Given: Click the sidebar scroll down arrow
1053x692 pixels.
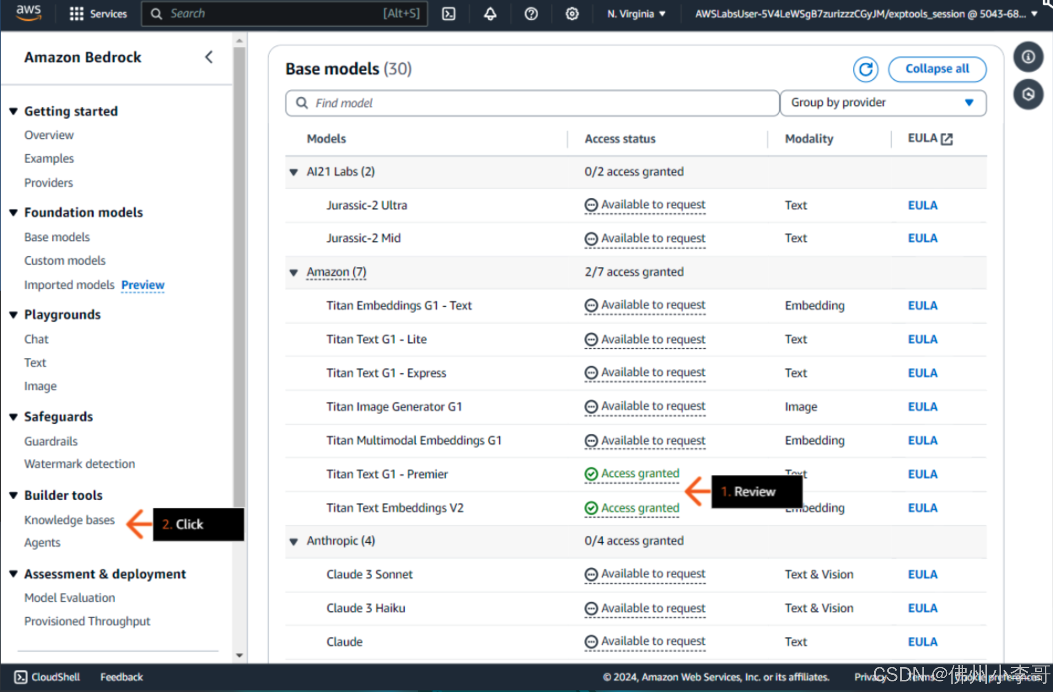Looking at the screenshot, I should point(239,655).
